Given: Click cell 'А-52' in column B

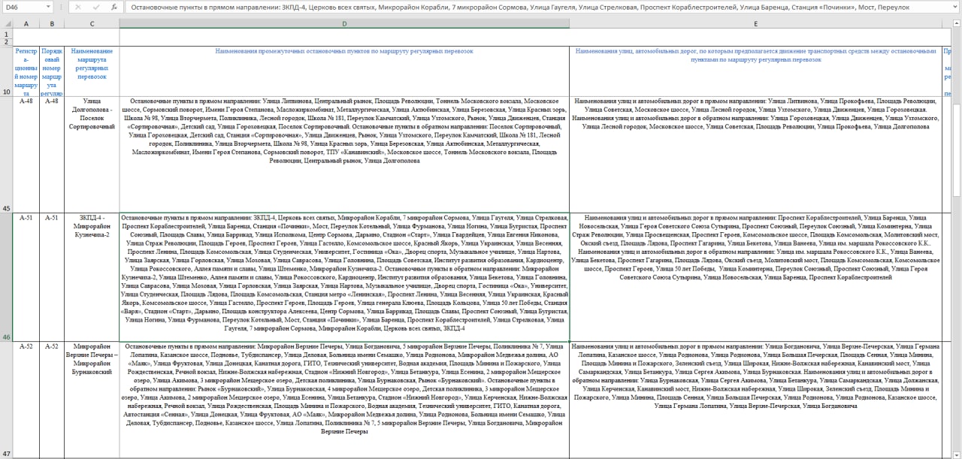Looking at the screenshot, I should [x=52, y=400].
